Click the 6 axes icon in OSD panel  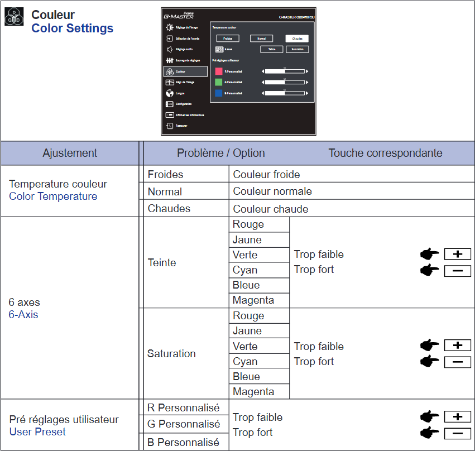click(x=219, y=49)
